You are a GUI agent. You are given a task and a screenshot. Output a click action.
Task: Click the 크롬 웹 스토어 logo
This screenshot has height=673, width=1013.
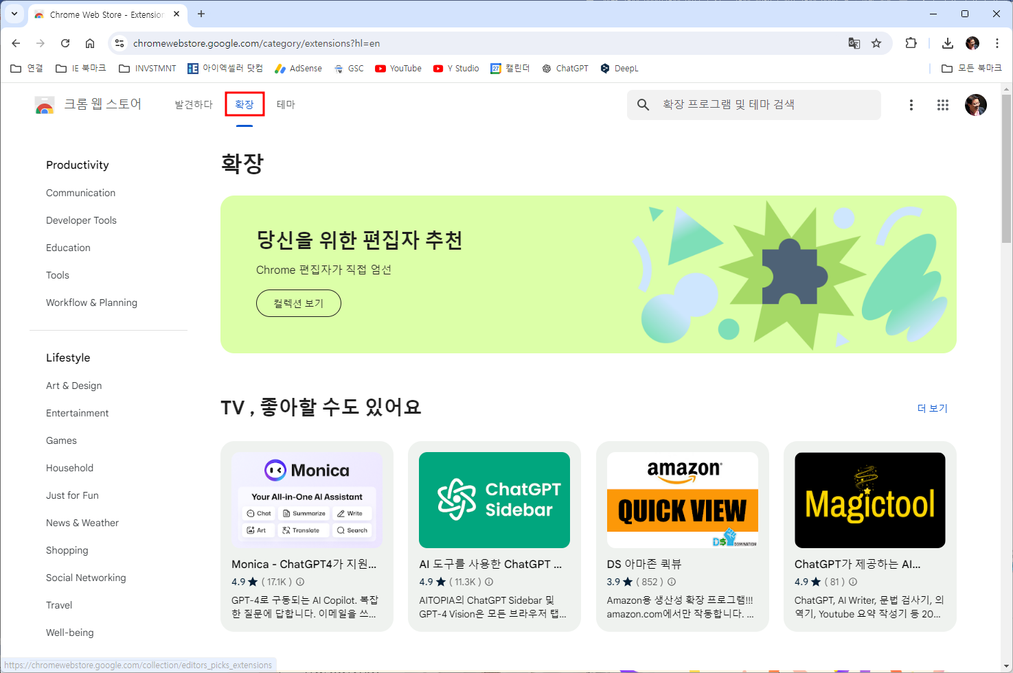pyautogui.click(x=88, y=104)
